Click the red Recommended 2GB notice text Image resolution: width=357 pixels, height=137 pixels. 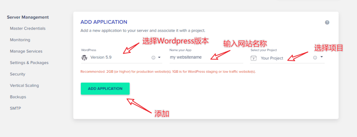[168, 72]
